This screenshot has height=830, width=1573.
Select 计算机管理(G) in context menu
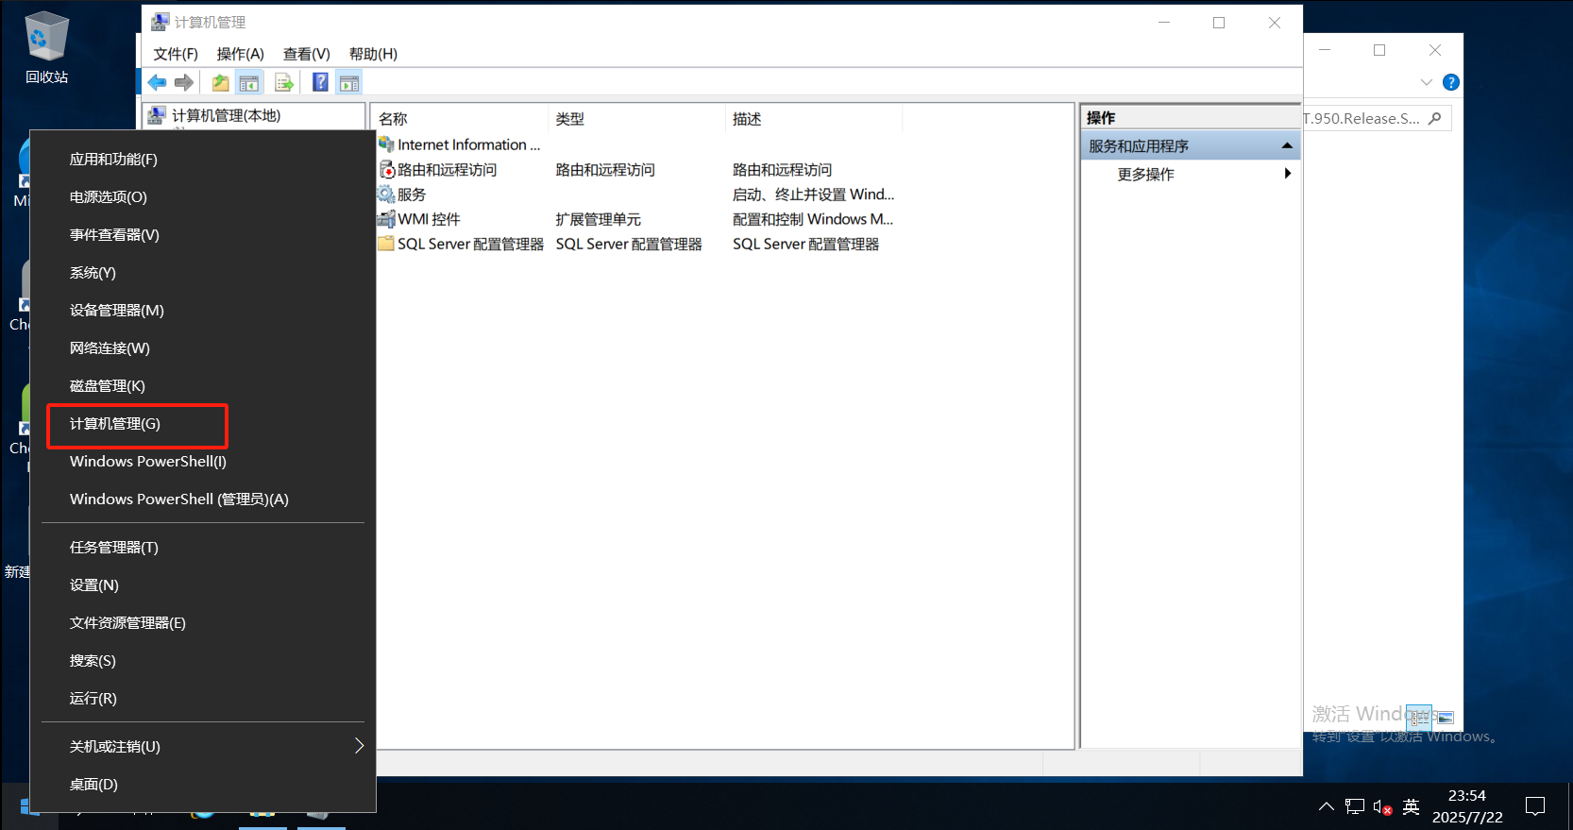click(x=203, y=423)
